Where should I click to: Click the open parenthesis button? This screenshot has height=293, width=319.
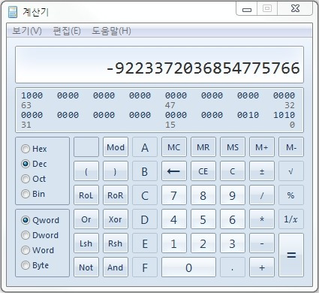pos(86,171)
